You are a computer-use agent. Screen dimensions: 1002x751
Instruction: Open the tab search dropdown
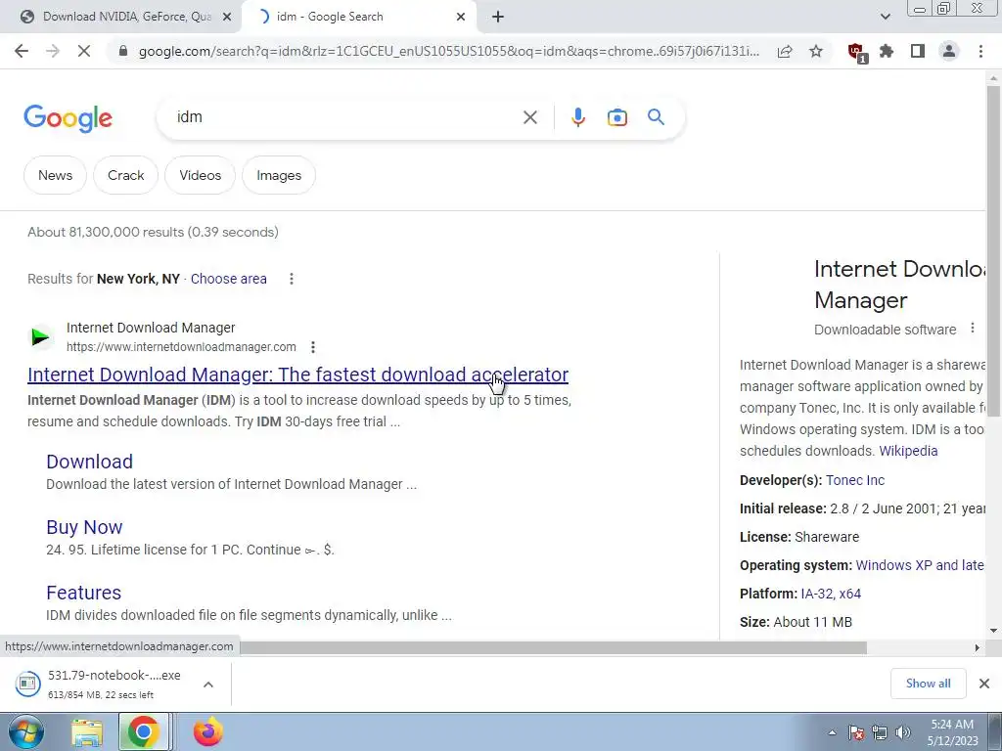(x=885, y=17)
